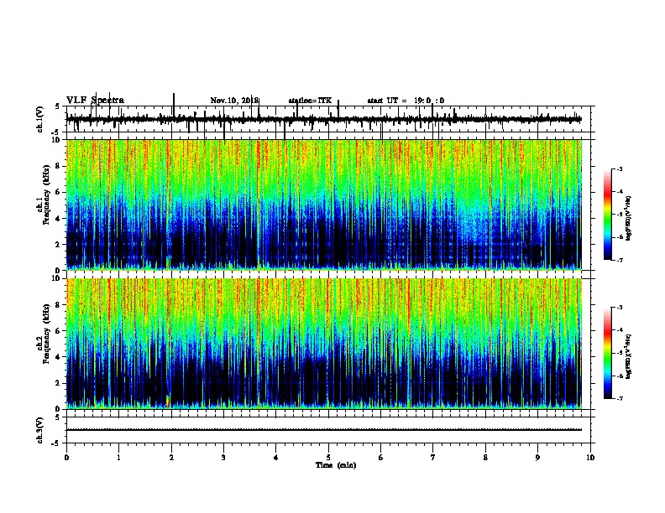Screen dimensions: 665x513
Task: Click the "ch.3(V)" waveform axis label
Action: [40, 431]
